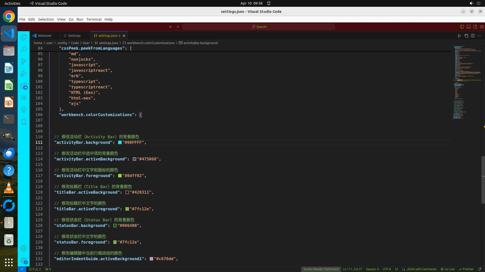Image resolution: width=485 pixels, height=272 pixels.
Task: Toggle the secondary side bar layout button
Action: pyautogui.click(x=475, y=27)
